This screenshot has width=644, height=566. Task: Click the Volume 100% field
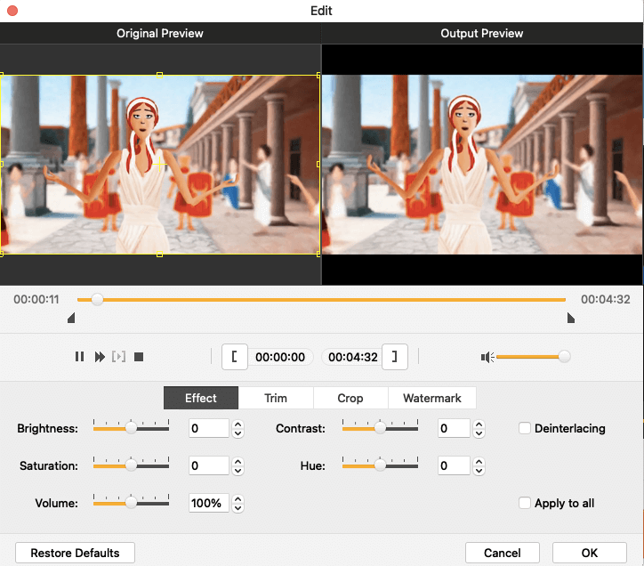209,503
